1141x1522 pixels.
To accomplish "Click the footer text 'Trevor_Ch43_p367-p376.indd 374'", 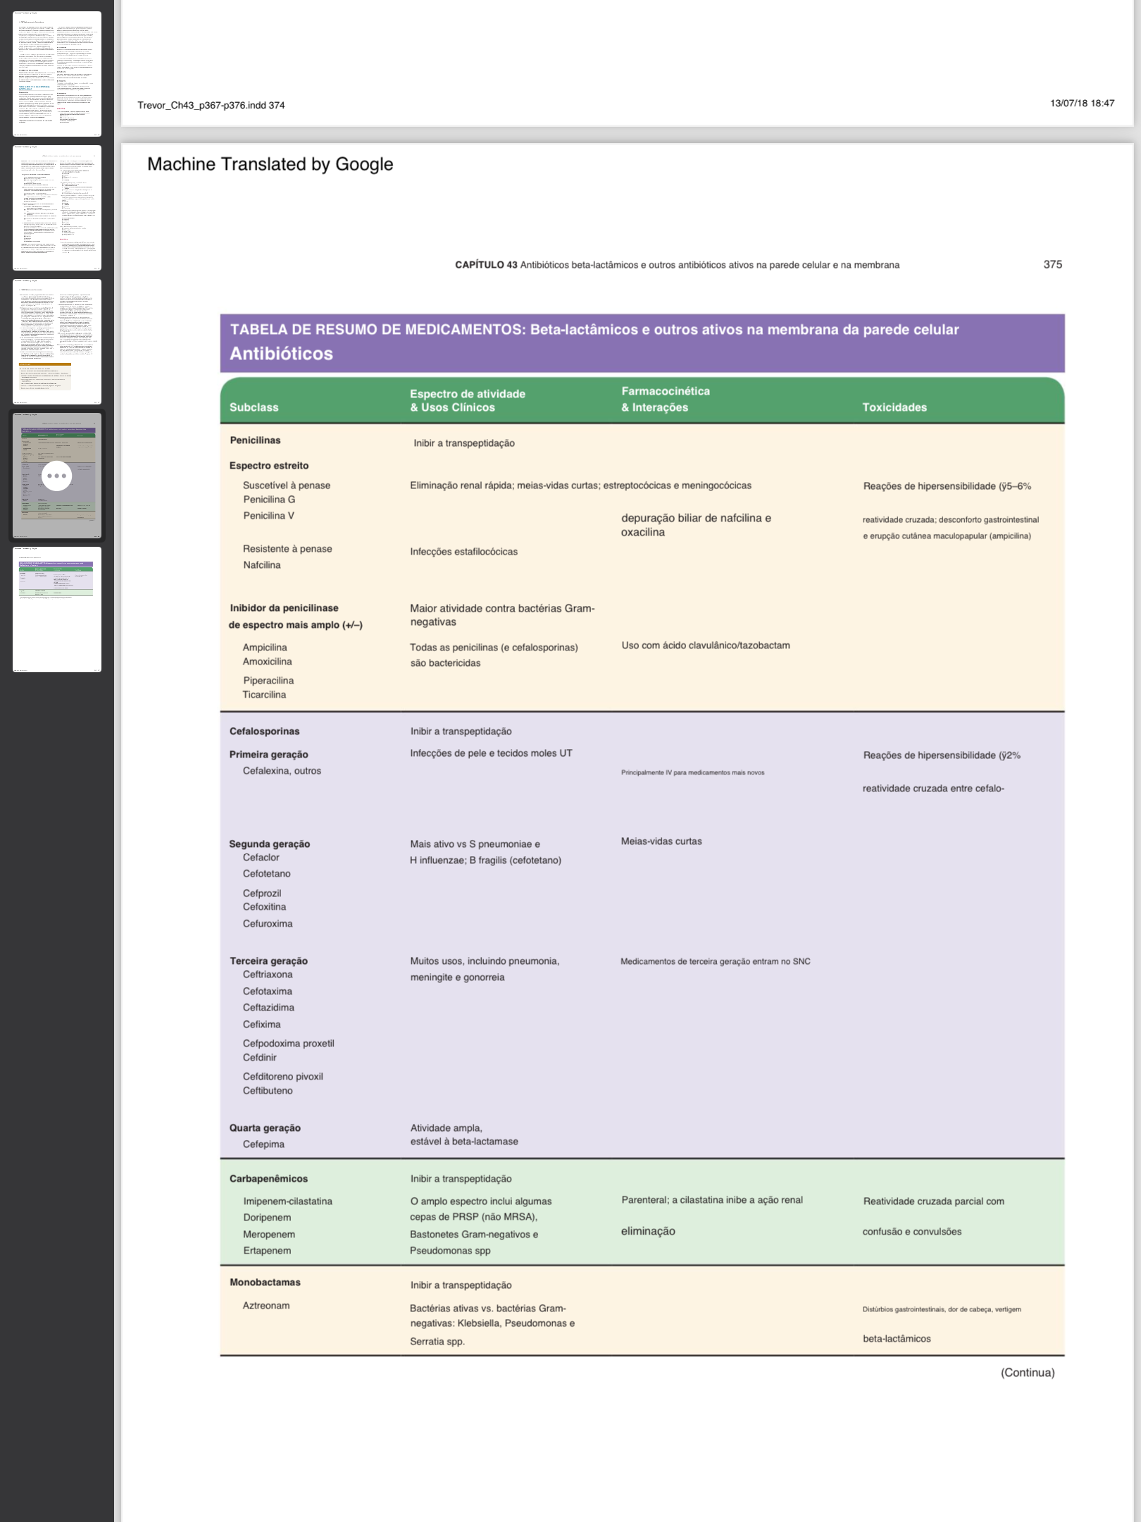I will click(211, 105).
